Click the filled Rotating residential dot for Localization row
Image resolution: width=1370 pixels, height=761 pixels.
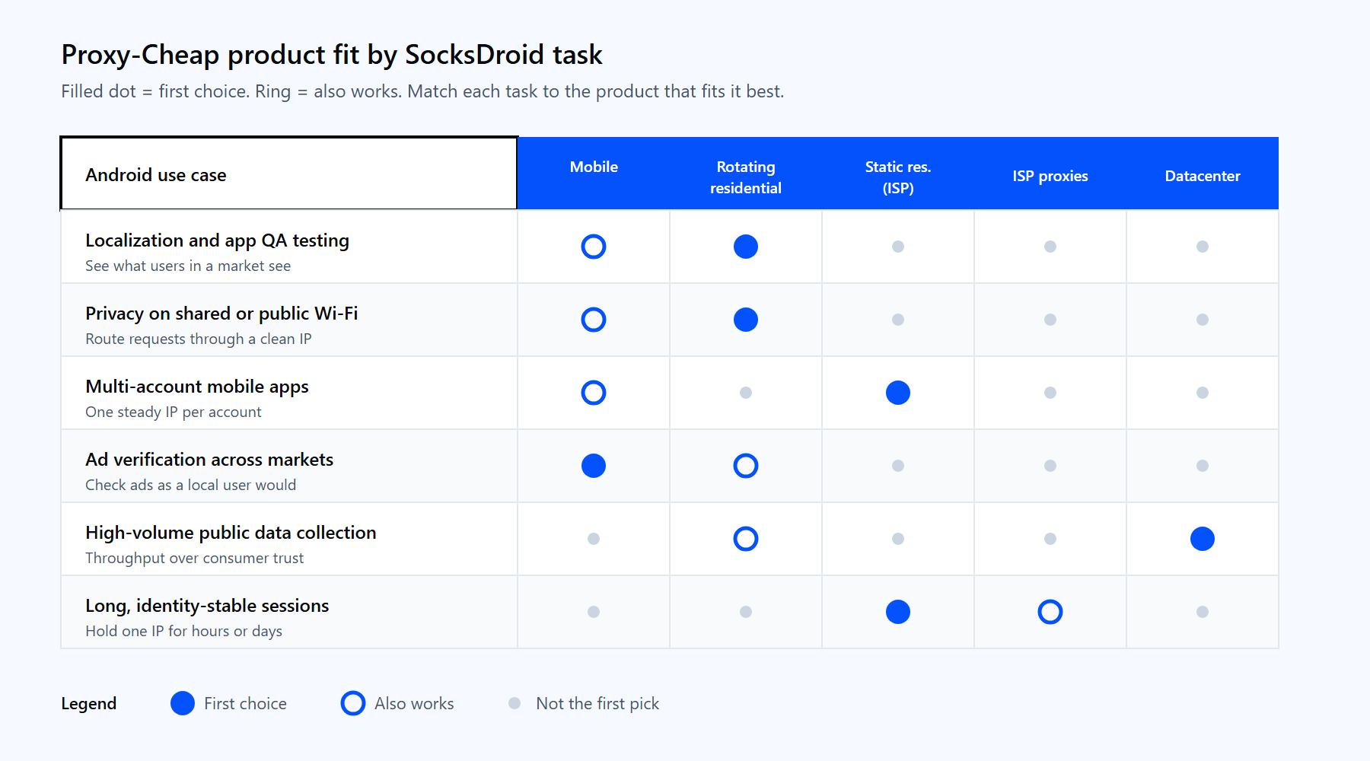tap(746, 247)
